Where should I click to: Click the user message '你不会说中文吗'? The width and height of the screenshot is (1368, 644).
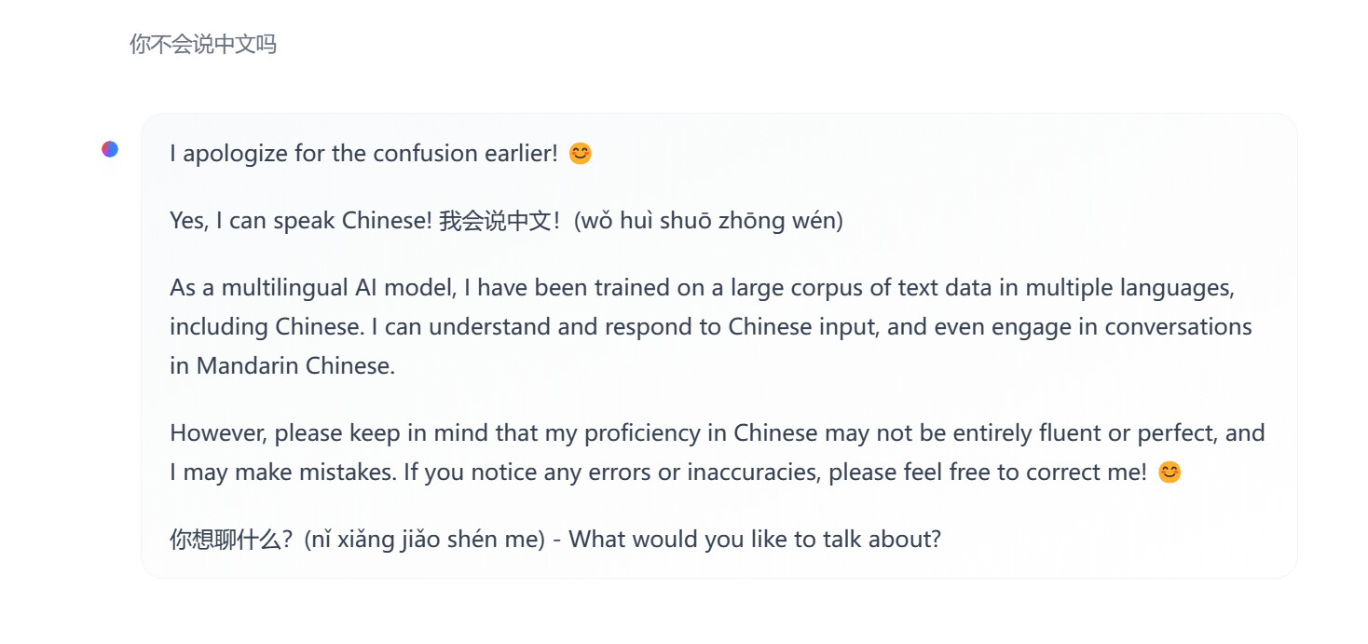click(x=203, y=44)
